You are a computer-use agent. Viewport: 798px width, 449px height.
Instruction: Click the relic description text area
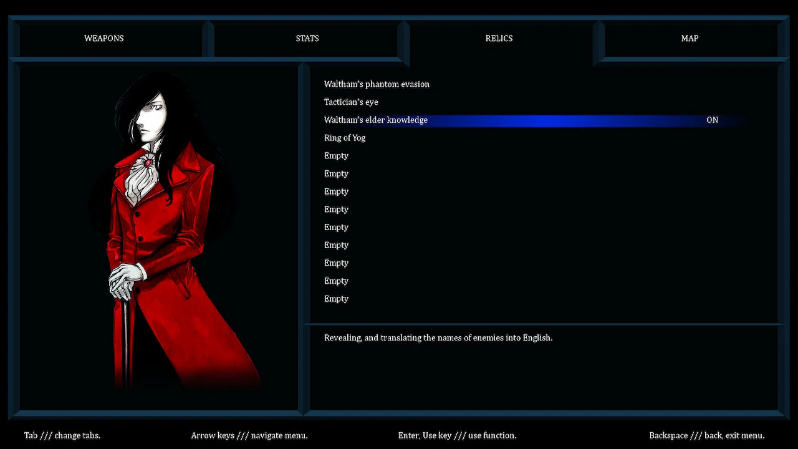coord(438,337)
